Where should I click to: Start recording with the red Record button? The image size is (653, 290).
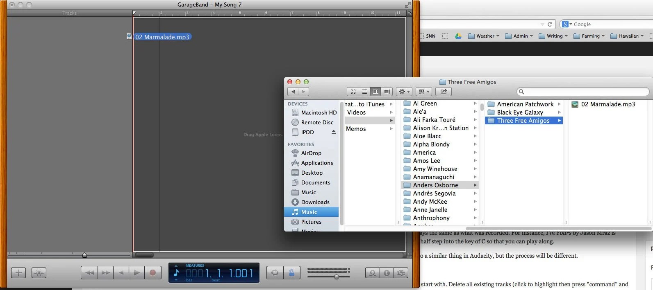152,272
